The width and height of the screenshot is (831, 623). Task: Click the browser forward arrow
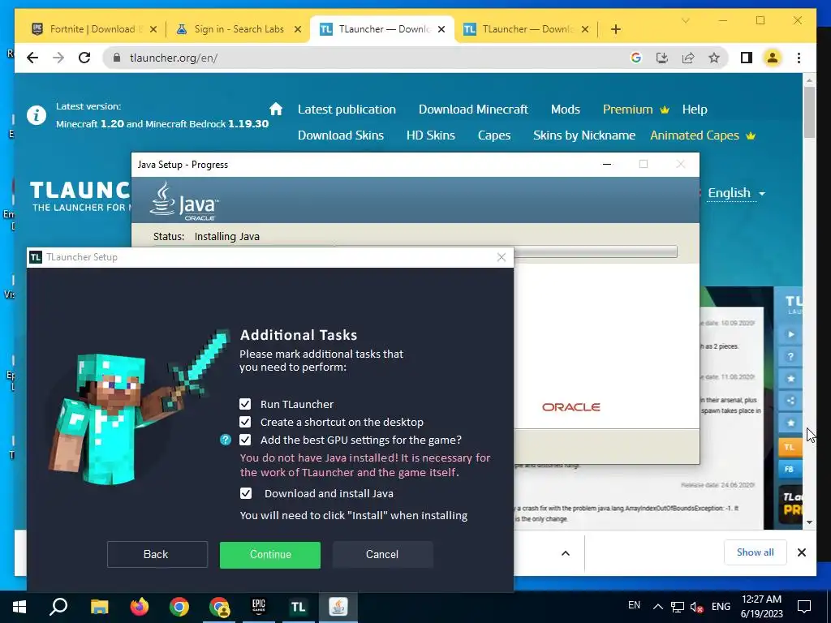pos(58,58)
